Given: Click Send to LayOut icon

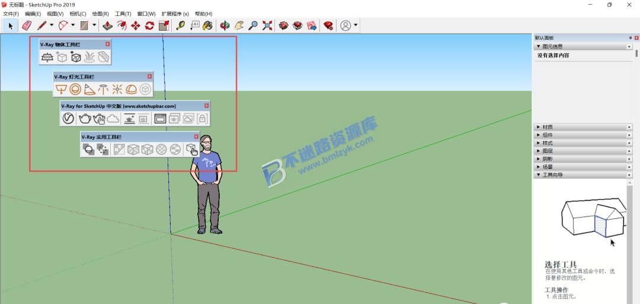Looking at the screenshot, I should pos(312,25).
